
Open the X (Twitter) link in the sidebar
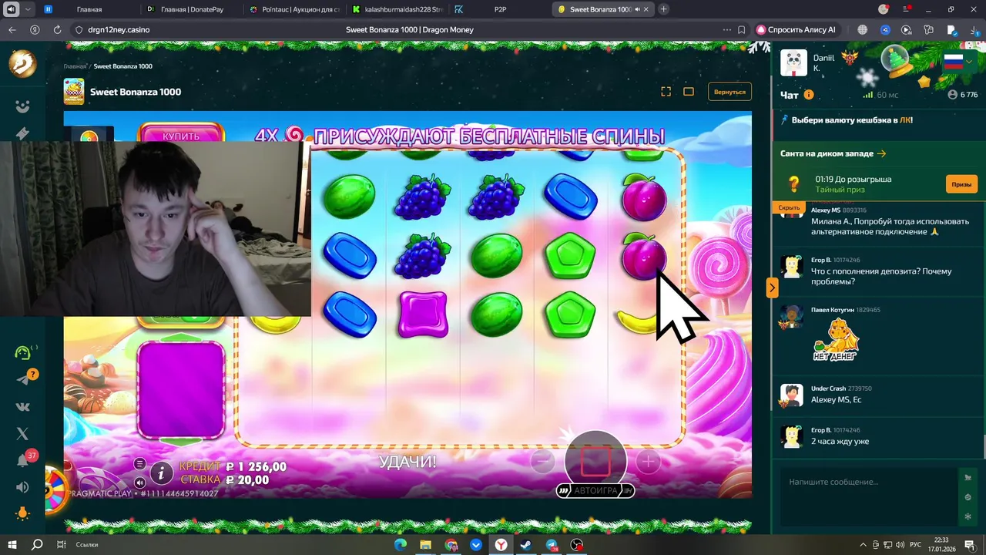tap(22, 434)
